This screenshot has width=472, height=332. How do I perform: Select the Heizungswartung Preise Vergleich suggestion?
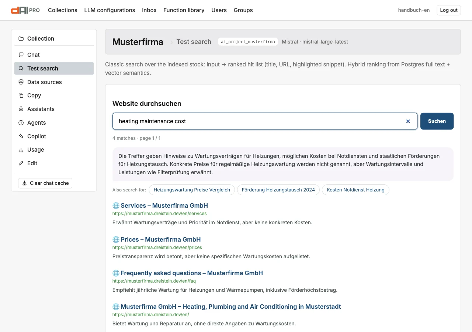click(x=192, y=190)
